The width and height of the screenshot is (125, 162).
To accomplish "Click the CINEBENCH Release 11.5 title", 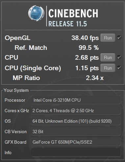I will click(x=73, y=18).
